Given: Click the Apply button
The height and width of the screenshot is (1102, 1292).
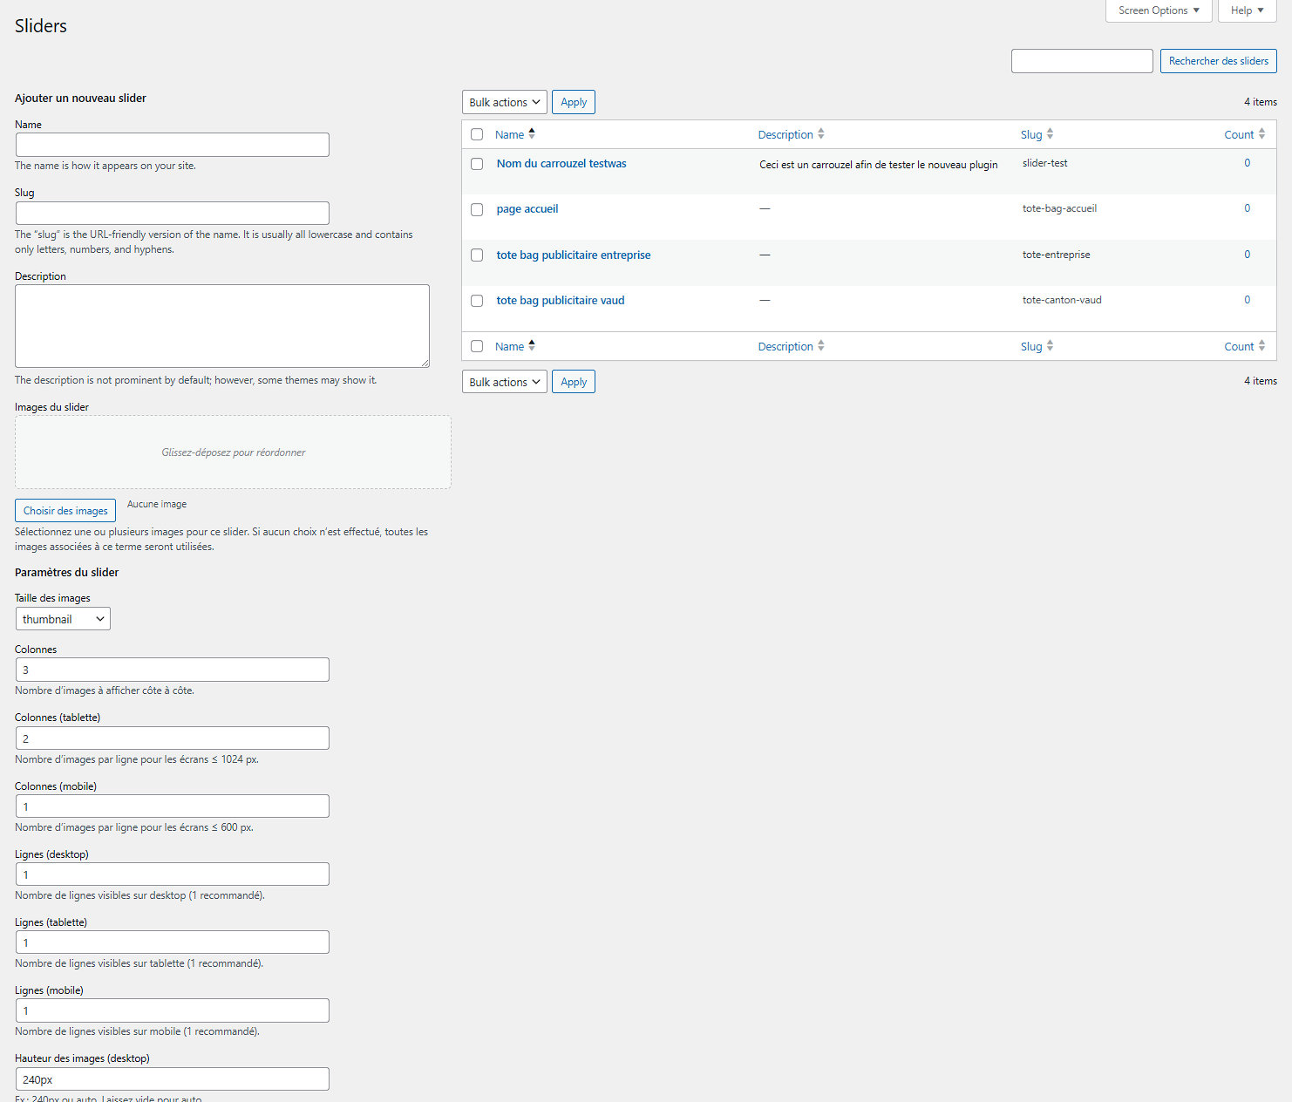Looking at the screenshot, I should point(573,102).
